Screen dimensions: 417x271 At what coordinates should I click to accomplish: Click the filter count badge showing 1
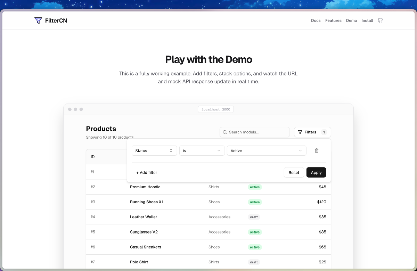[324, 132]
